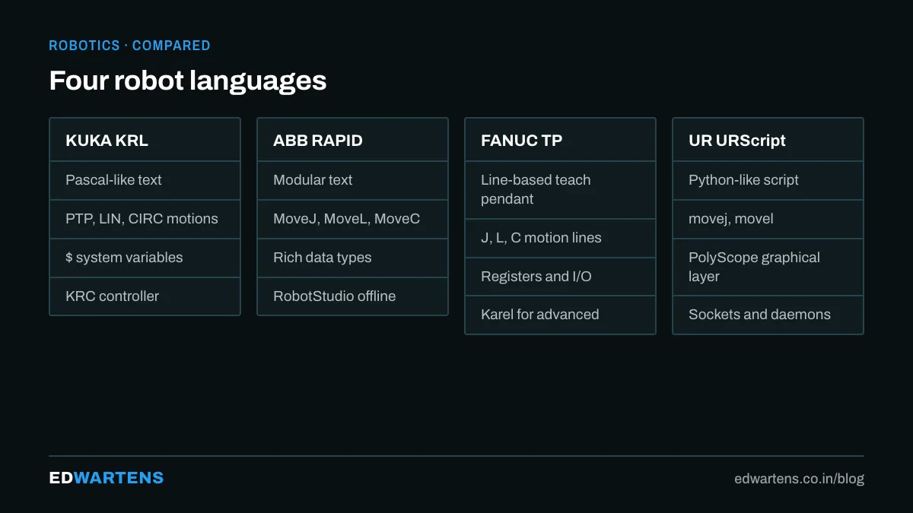Click 'PTP, LIN, CIRC motions' row
The height and width of the screenshot is (513, 913).
[145, 220]
